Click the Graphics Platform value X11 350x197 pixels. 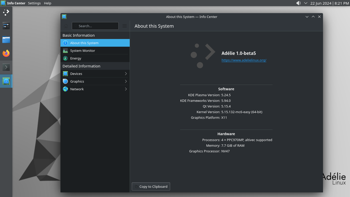(x=224, y=117)
